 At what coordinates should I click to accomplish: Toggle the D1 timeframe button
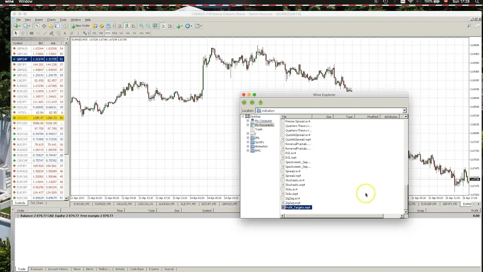pyautogui.click(x=135, y=33)
